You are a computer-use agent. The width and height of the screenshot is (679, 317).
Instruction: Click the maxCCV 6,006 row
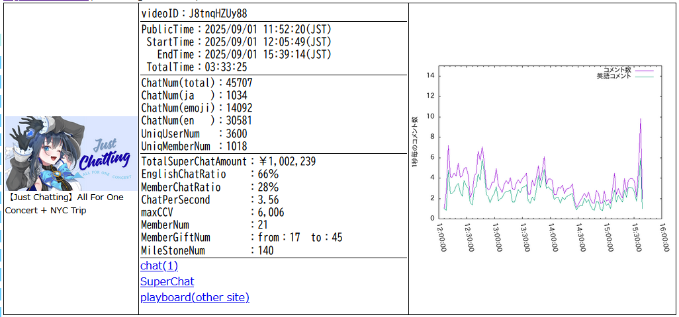212,213
